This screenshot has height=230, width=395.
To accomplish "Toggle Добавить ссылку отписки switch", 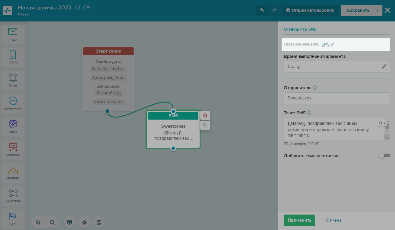I will tap(384, 156).
